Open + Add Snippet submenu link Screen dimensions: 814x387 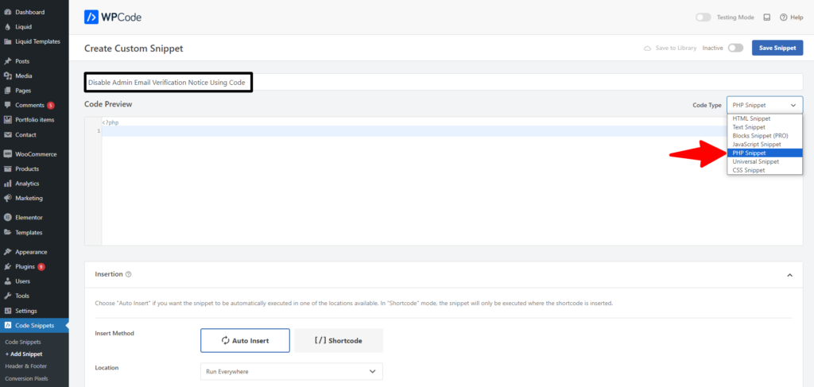click(24, 354)
